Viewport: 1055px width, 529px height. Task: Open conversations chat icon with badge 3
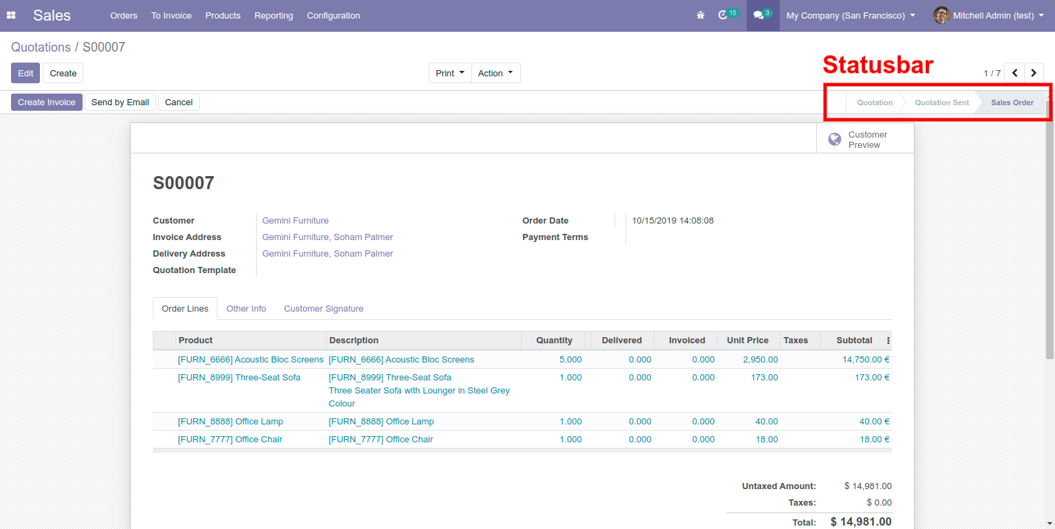tap(763, 14)
